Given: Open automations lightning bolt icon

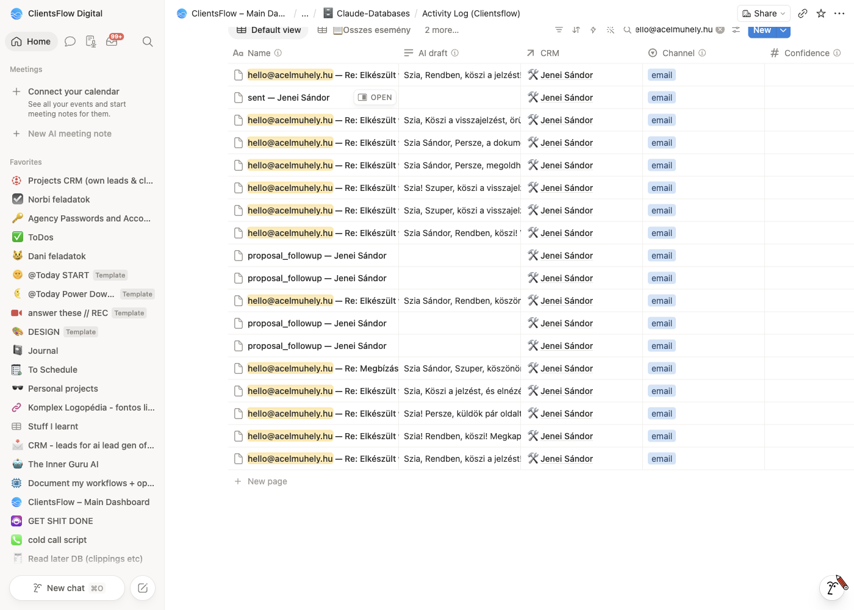Looking at the screenshot, I should pos(593,30).
